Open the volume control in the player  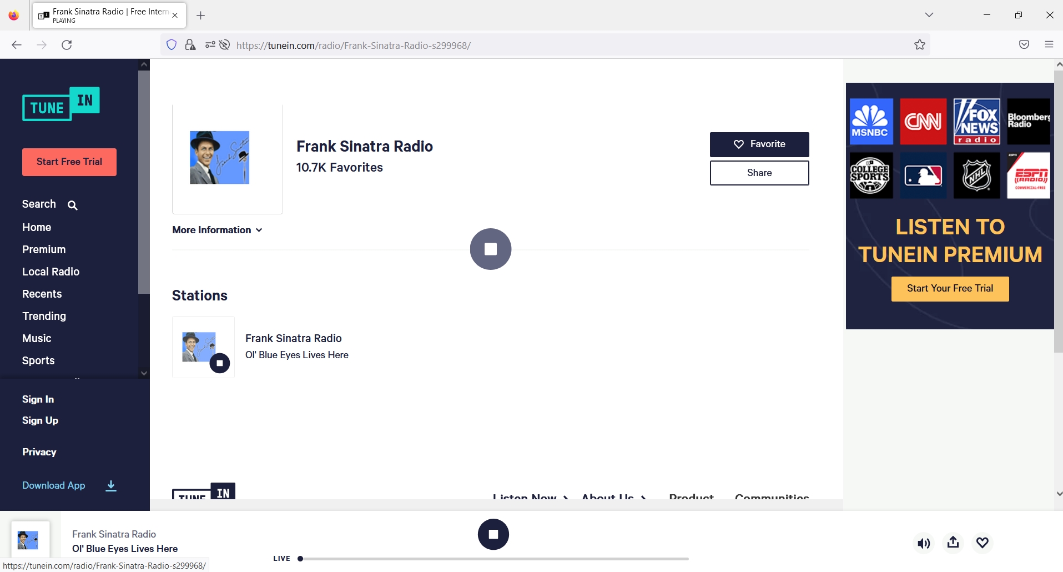point(924,543)
